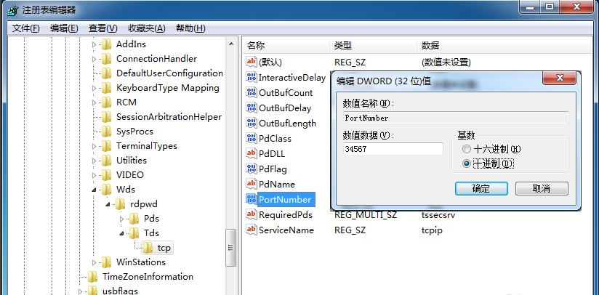Click the AddIns folder icon
The width and height of the screenshot is (599, 295).
pyautogui.click(x=107, y=44)
